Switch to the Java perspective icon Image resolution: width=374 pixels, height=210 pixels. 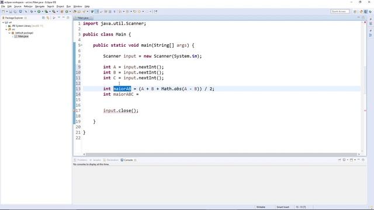pos(366,12)
